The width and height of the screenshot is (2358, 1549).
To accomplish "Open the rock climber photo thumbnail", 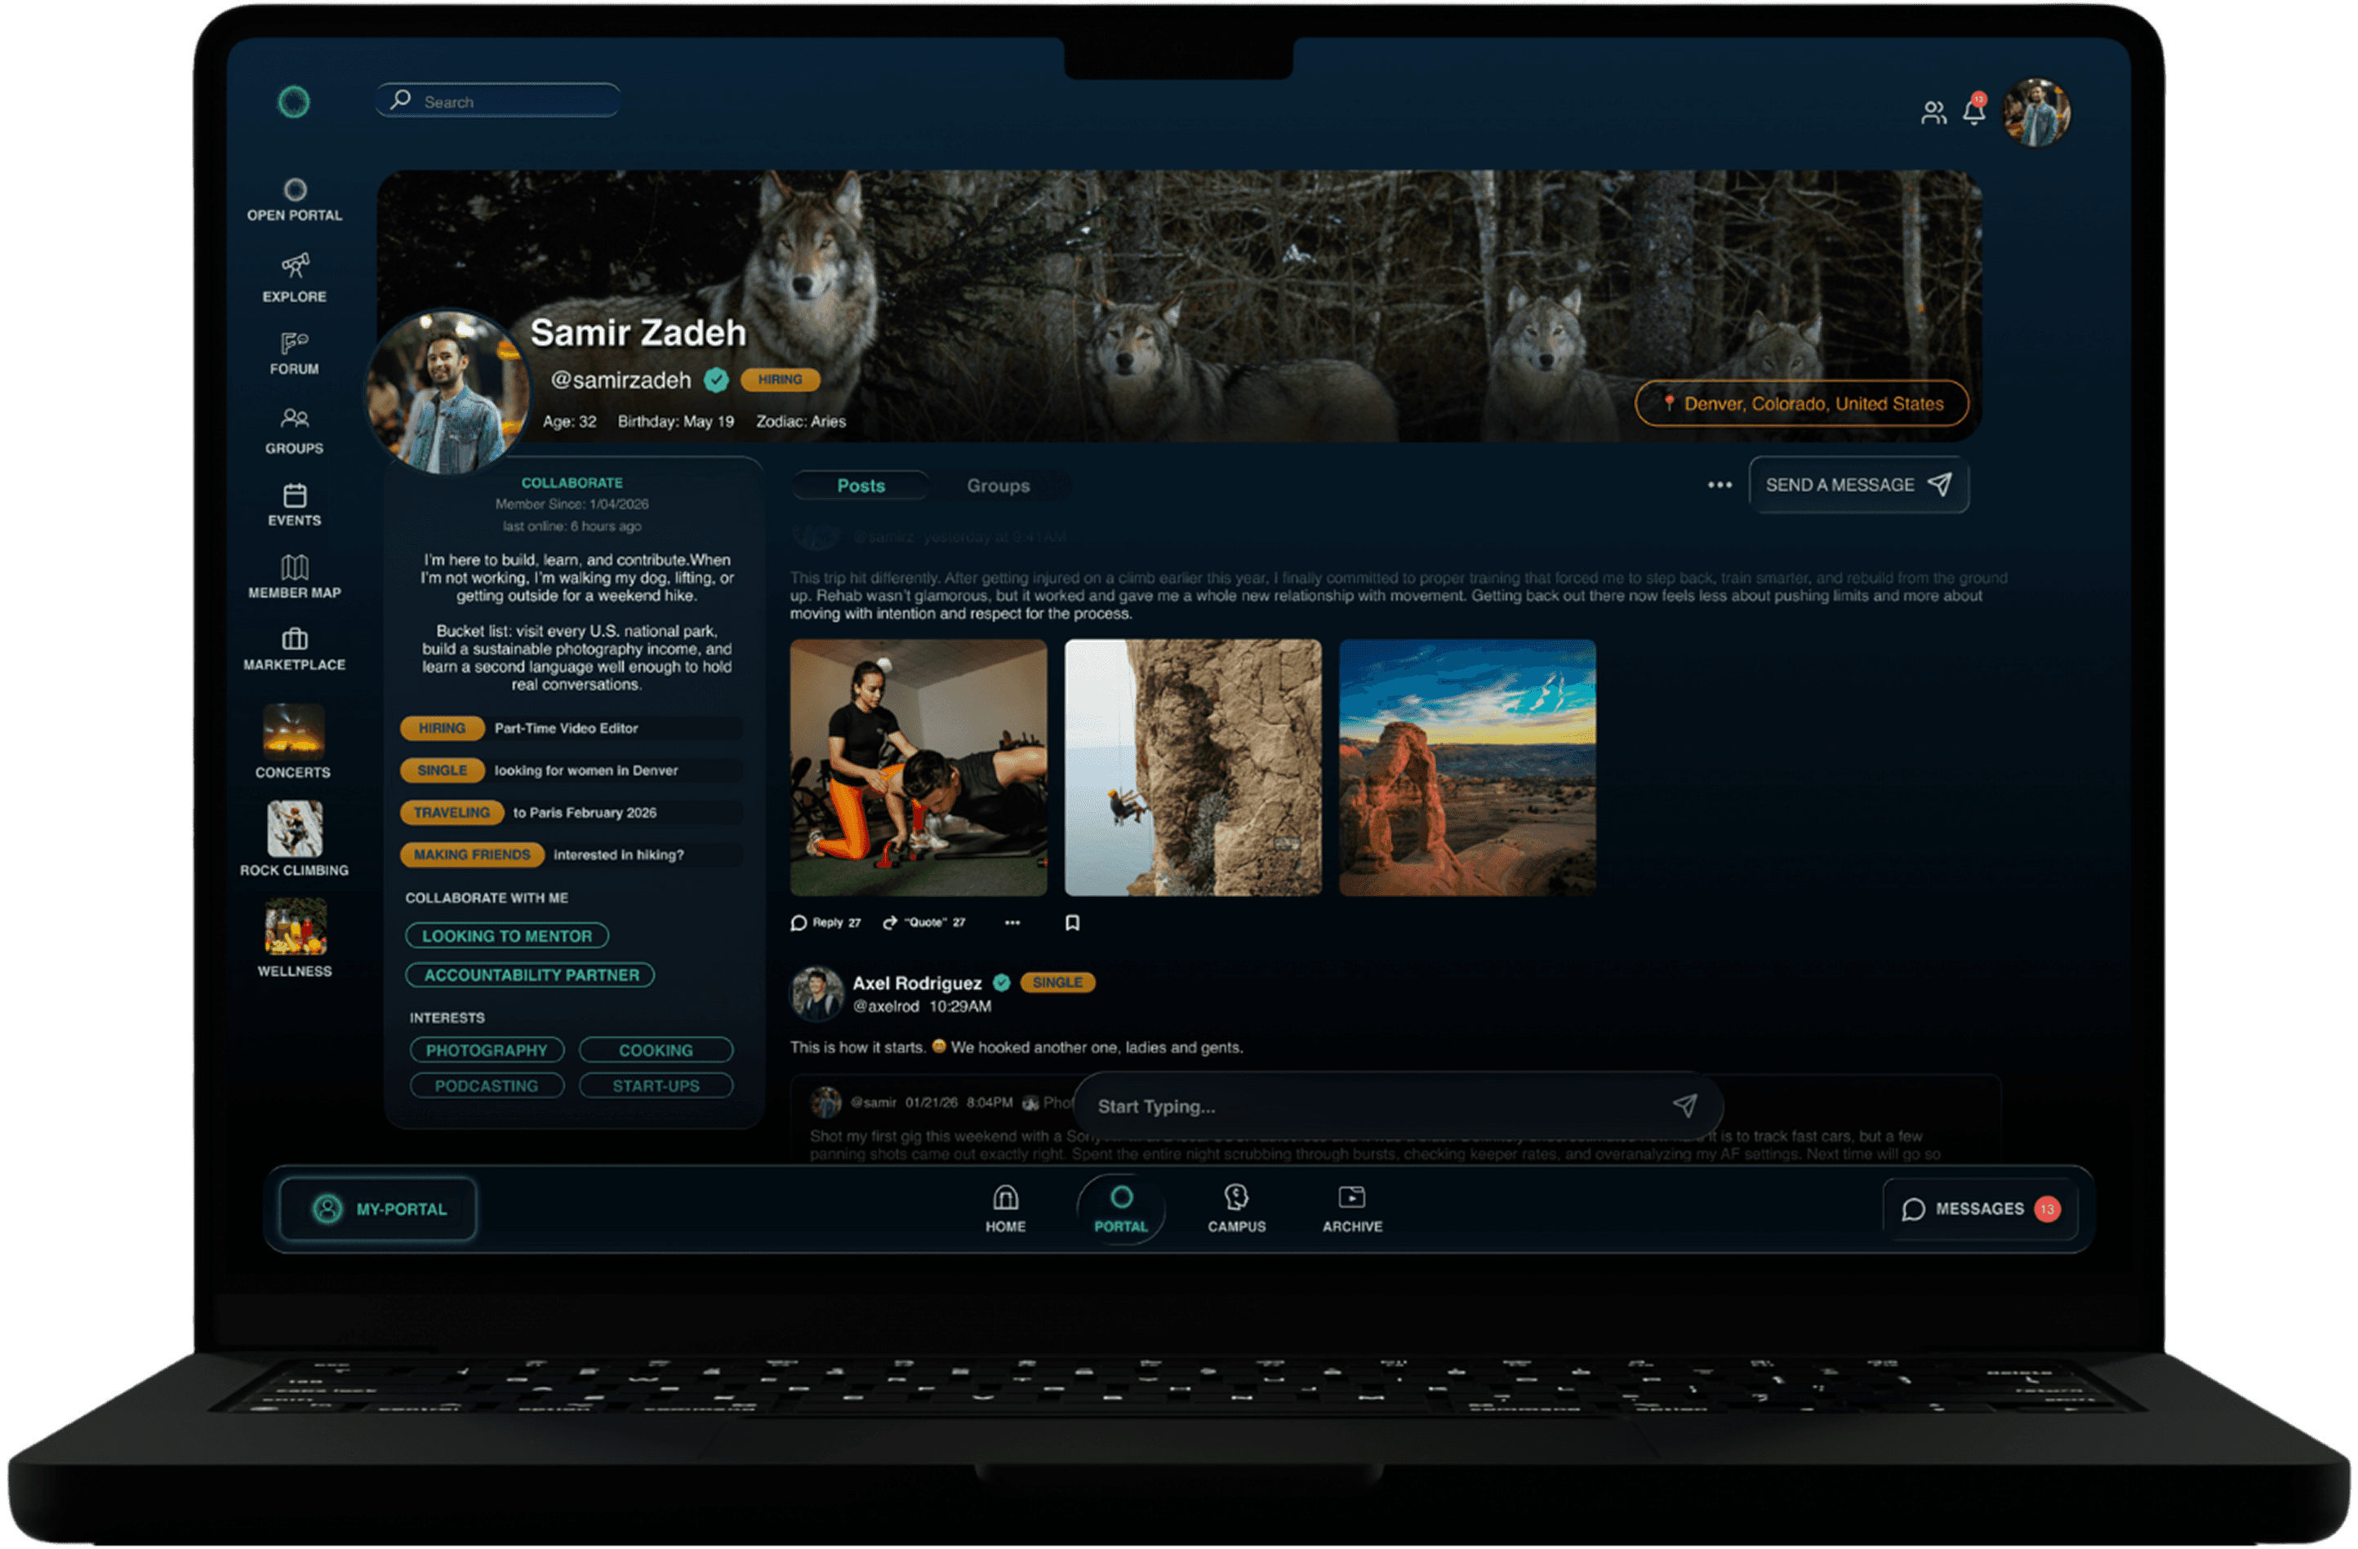I will 1192,768.
